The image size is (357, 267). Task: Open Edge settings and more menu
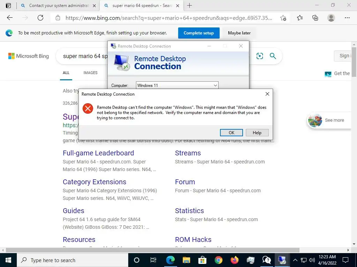(347, 18)
